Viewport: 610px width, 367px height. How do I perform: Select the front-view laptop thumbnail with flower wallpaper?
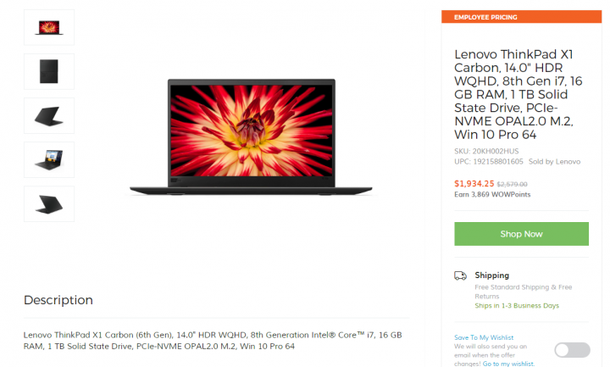[49, 28]
